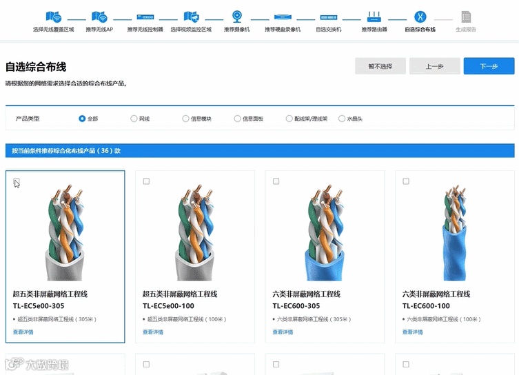Choose the 信息模块 radio option

coord(185,119)
